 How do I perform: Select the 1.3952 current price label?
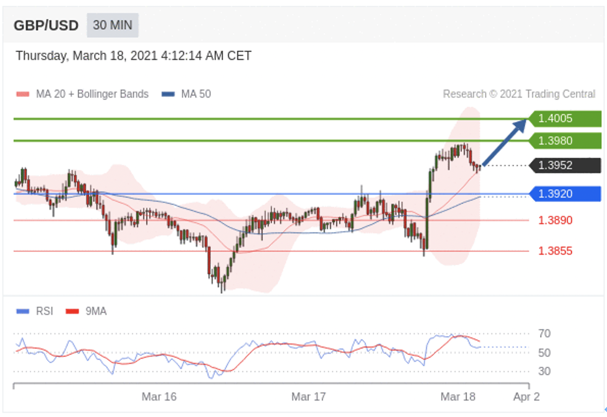(565, 165)
